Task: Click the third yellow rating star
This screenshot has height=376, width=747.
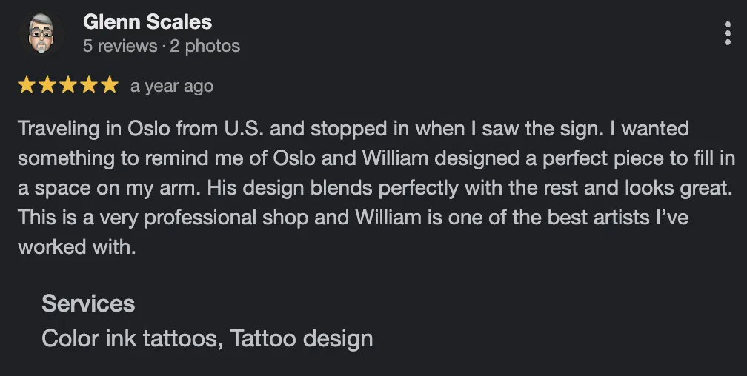Action: click(68, 85)
